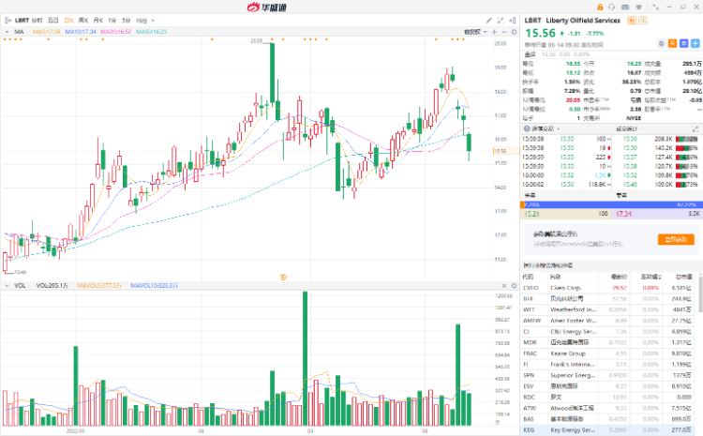Open CVEO Civeo Corp. row
The height and width of the screenshot is (436, 703).
click(608, 288)
